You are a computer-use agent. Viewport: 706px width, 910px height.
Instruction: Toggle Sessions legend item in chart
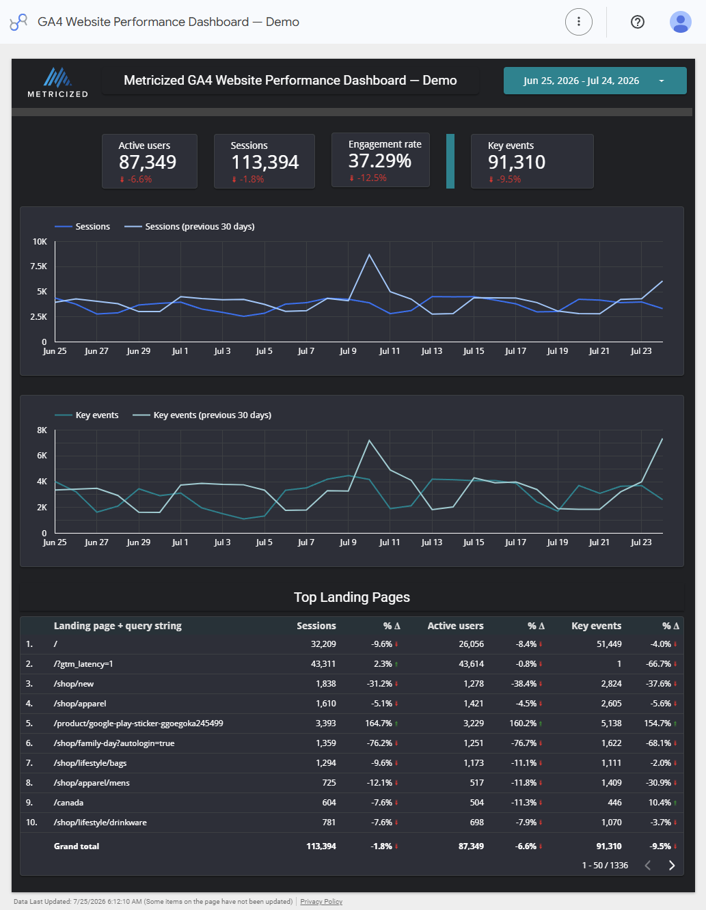[82, 227]
